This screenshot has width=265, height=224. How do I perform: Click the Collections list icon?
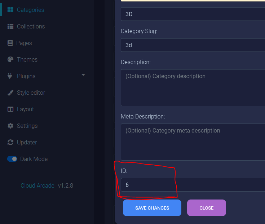pos(10,26)
